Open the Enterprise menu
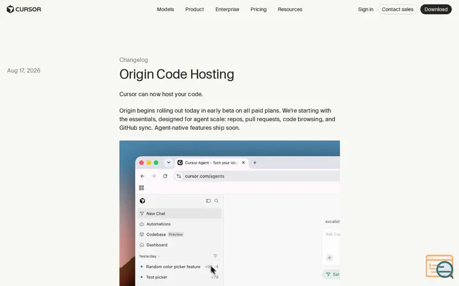459x286 pixels. (x=227, y=9)
